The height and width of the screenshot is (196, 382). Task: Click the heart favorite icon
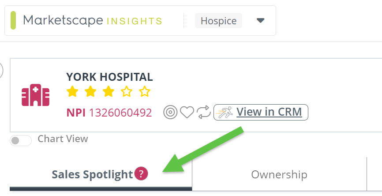[187, 113]
